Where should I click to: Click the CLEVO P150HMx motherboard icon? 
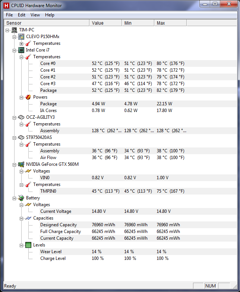21,37
